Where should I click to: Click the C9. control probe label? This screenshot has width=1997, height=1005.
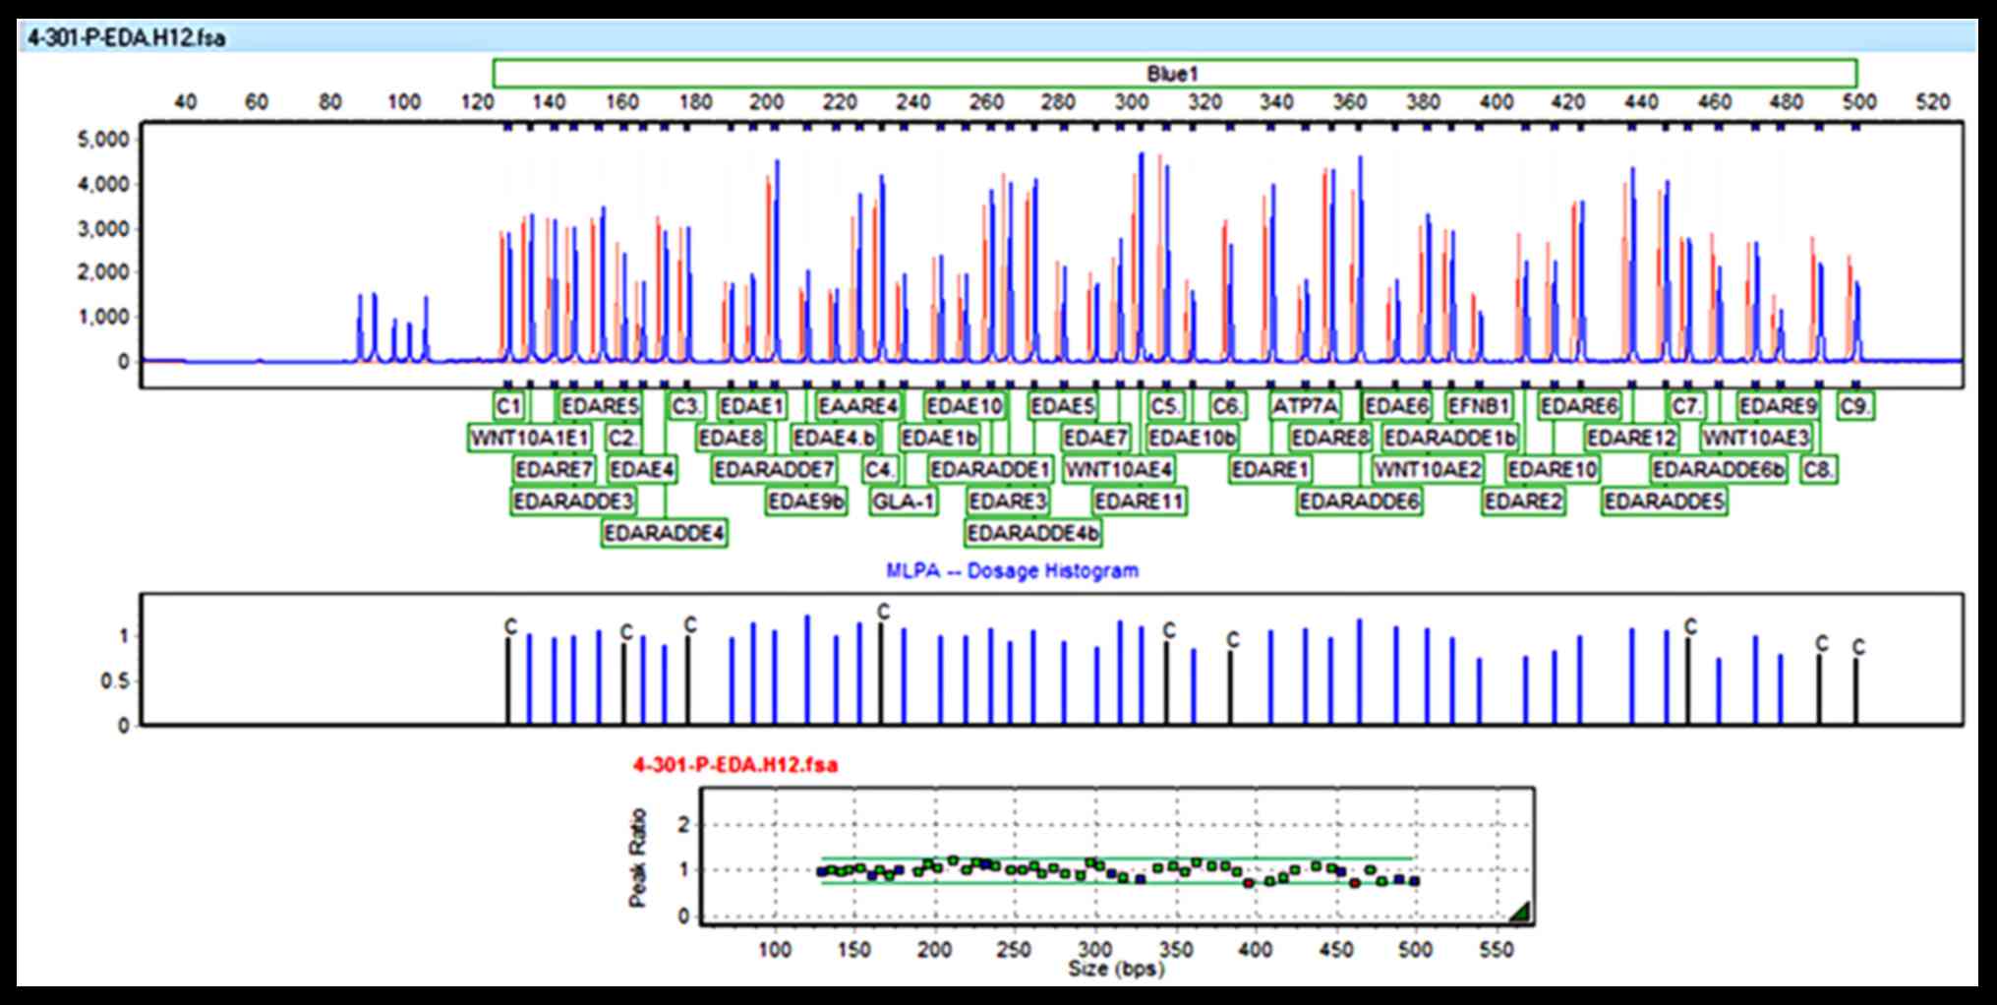pyautogui.click(x=1855, y=406)
